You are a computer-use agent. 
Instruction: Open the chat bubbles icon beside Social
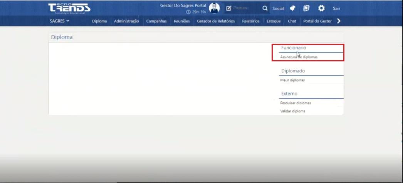(x=292, y=8)
